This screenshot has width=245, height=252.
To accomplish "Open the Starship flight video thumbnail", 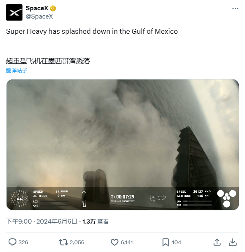I will pyautogui.click(x=123, y=145).
